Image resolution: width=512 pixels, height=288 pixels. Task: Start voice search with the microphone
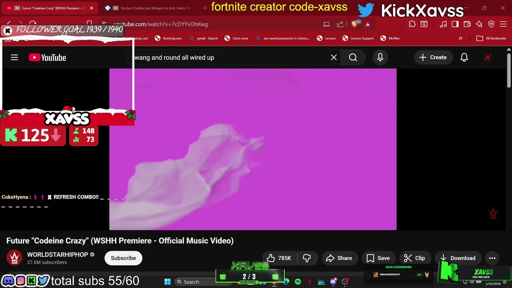(x=380, y=58)
